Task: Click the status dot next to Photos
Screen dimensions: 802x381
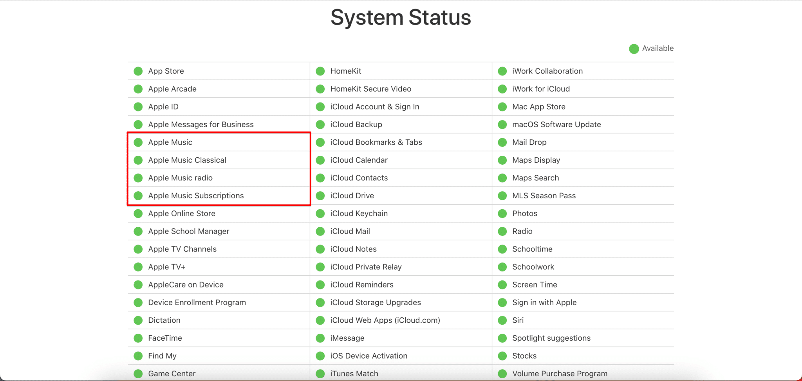Action: [502, 214]
